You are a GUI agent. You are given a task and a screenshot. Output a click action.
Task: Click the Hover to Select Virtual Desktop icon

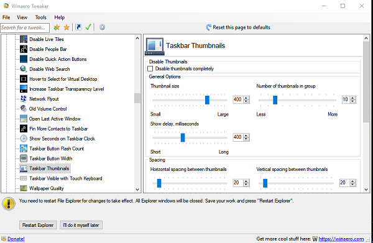24,79
